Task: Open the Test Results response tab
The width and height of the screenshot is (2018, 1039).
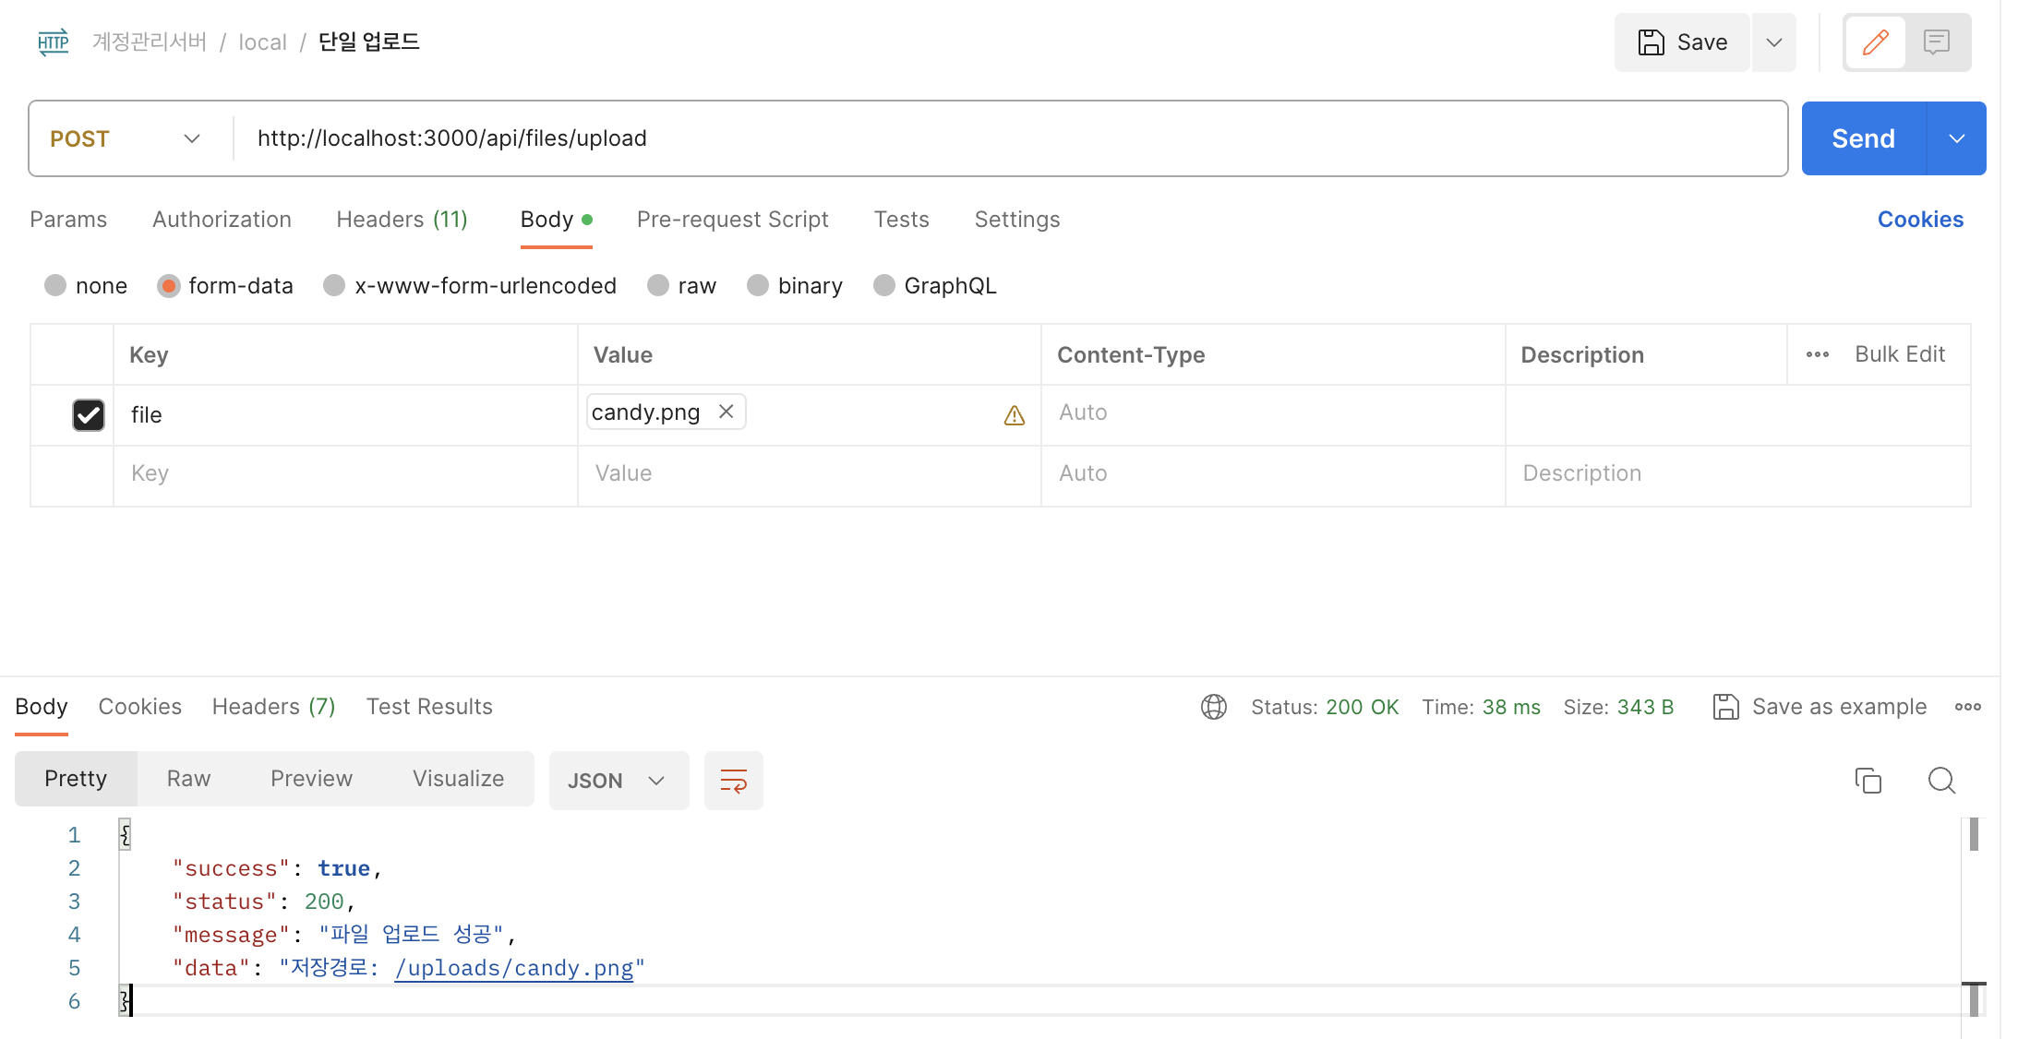Action: click(x=429, y=707)
